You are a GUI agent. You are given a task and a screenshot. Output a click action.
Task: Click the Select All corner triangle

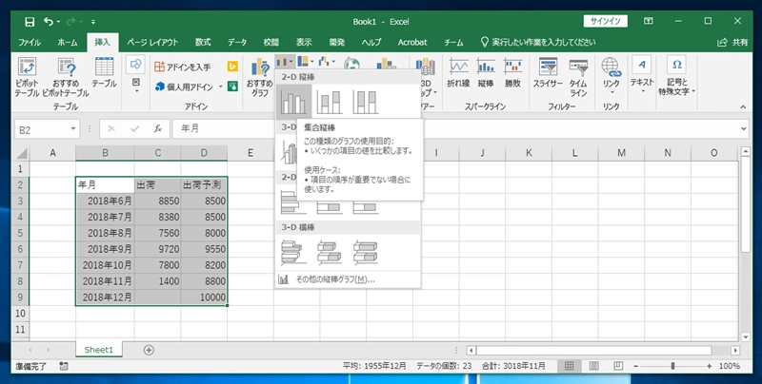tap(22, 153)
